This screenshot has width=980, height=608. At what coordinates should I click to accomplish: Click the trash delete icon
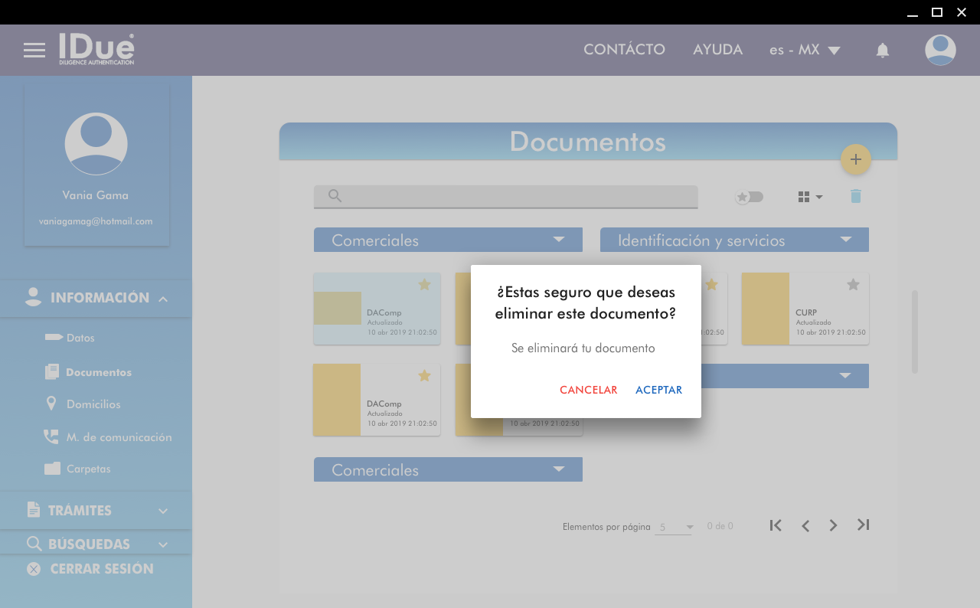point(856,197)
